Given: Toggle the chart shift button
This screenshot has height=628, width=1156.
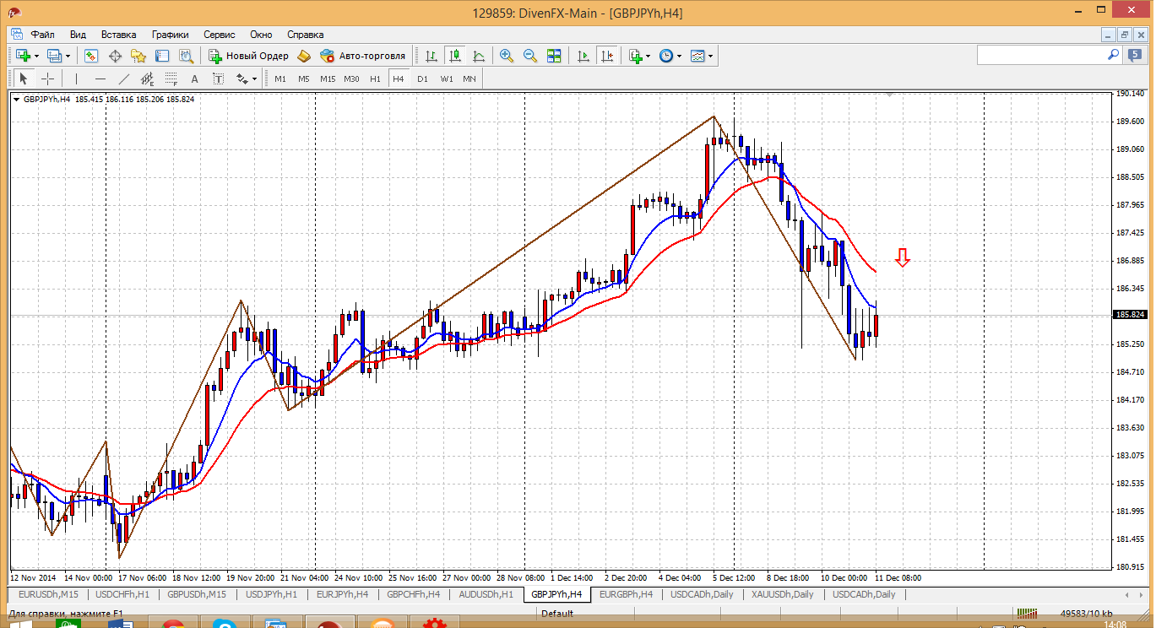Looking at the screenshot, I should (607, 56).
